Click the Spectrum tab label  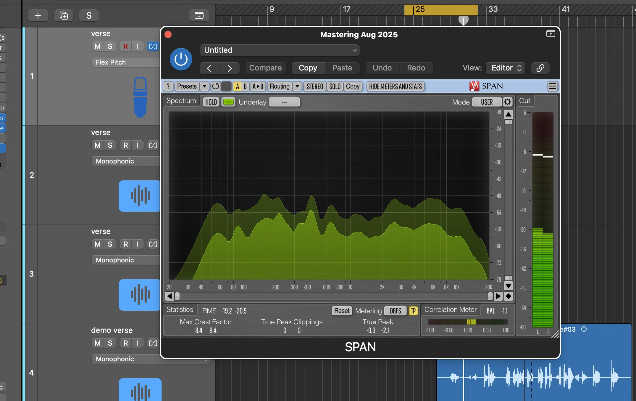181,101
